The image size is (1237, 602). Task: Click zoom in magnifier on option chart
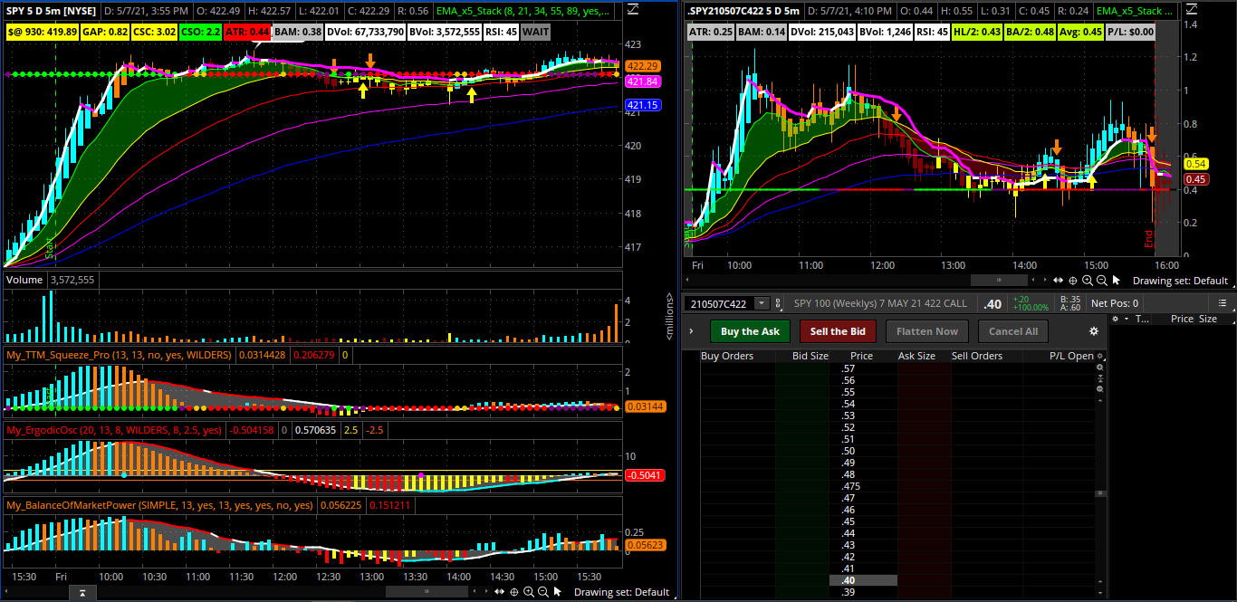[1088, 281]
